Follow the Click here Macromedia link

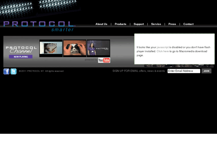coord(163,51)
